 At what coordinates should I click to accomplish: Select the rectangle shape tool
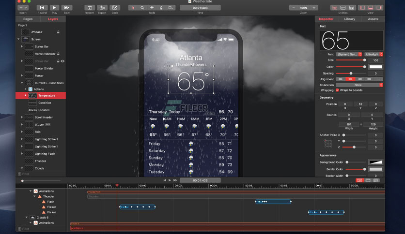coord(171,8)
